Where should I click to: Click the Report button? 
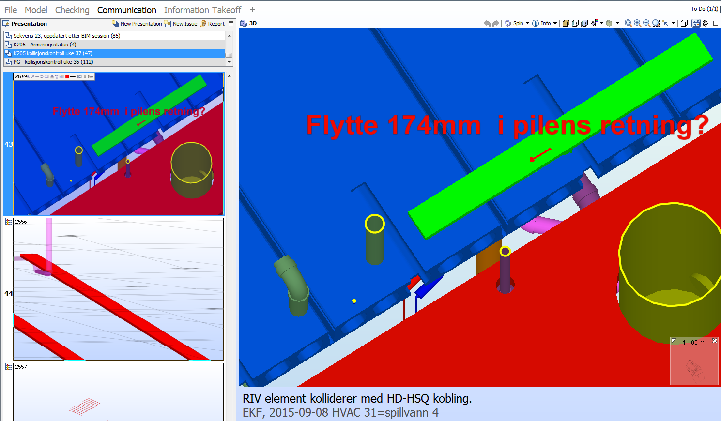213,24
